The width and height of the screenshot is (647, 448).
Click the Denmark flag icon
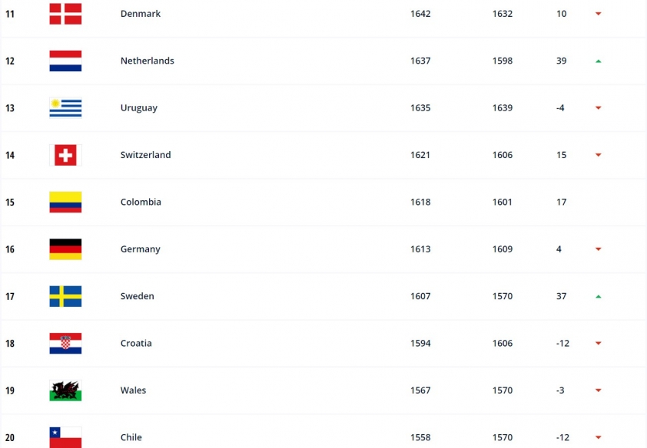[65, 14]
